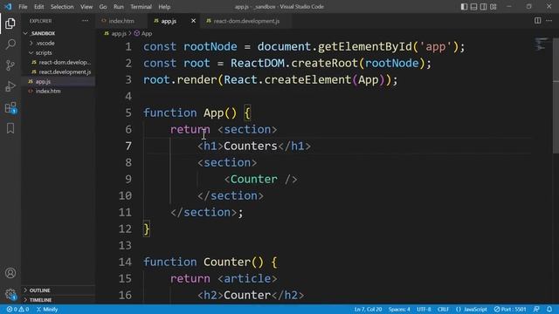Click the Minify status bar button
This screenshot has width=559, height=314.
coord(47,310)
